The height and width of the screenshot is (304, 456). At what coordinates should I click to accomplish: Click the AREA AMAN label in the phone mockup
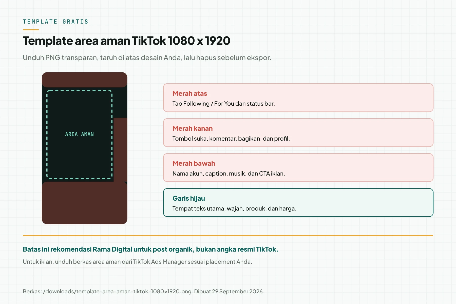(79, 134)
